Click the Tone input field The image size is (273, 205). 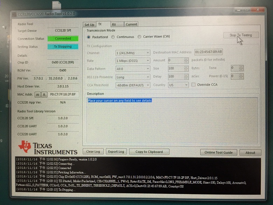pos(235,68)
